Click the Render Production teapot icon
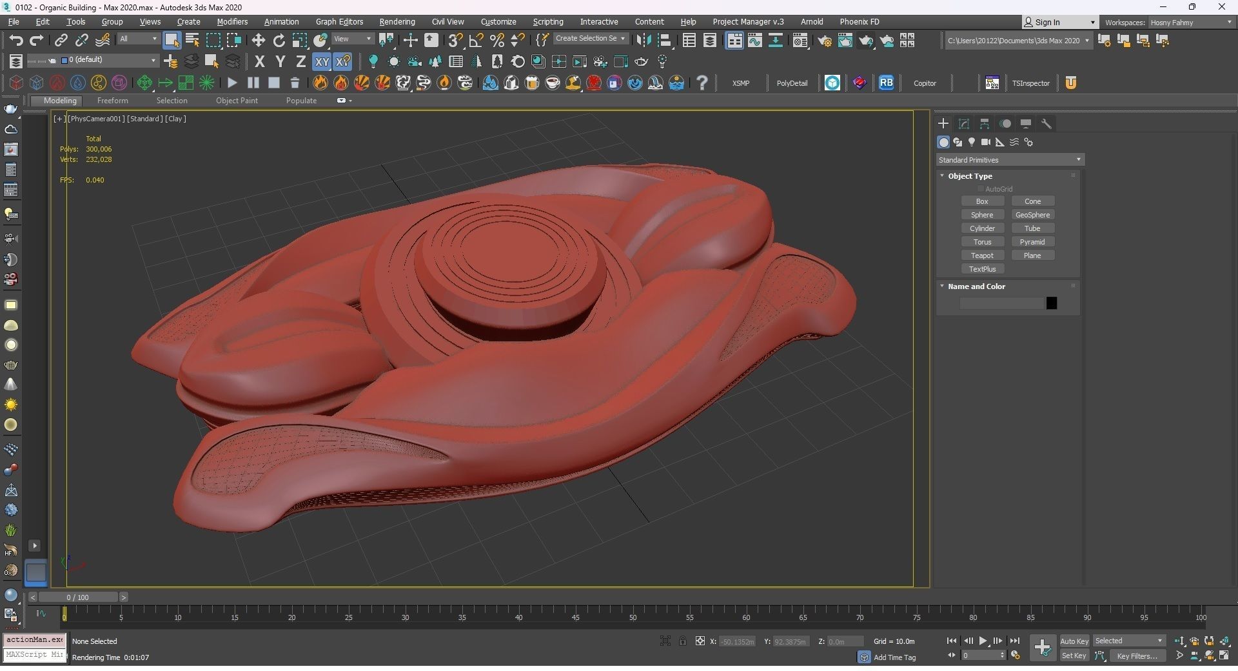This screenshot has height=671, width=1238. (x=866, y=41)
